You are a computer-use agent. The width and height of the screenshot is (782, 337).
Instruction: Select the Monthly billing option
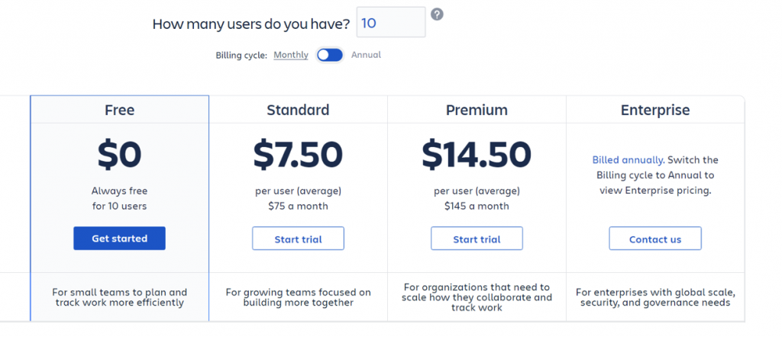click(291, 55)
